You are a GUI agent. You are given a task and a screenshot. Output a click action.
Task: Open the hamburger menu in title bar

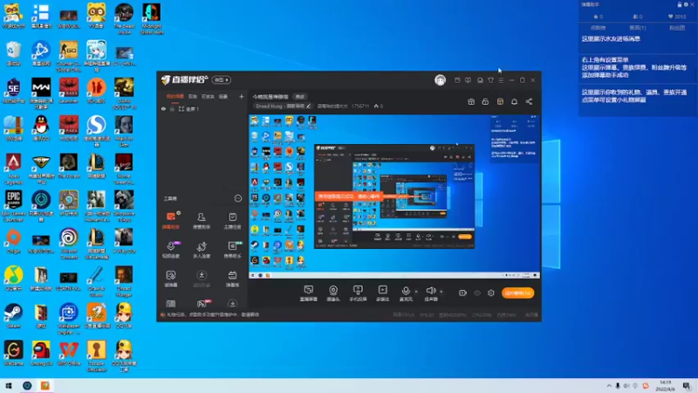[501, 80]
